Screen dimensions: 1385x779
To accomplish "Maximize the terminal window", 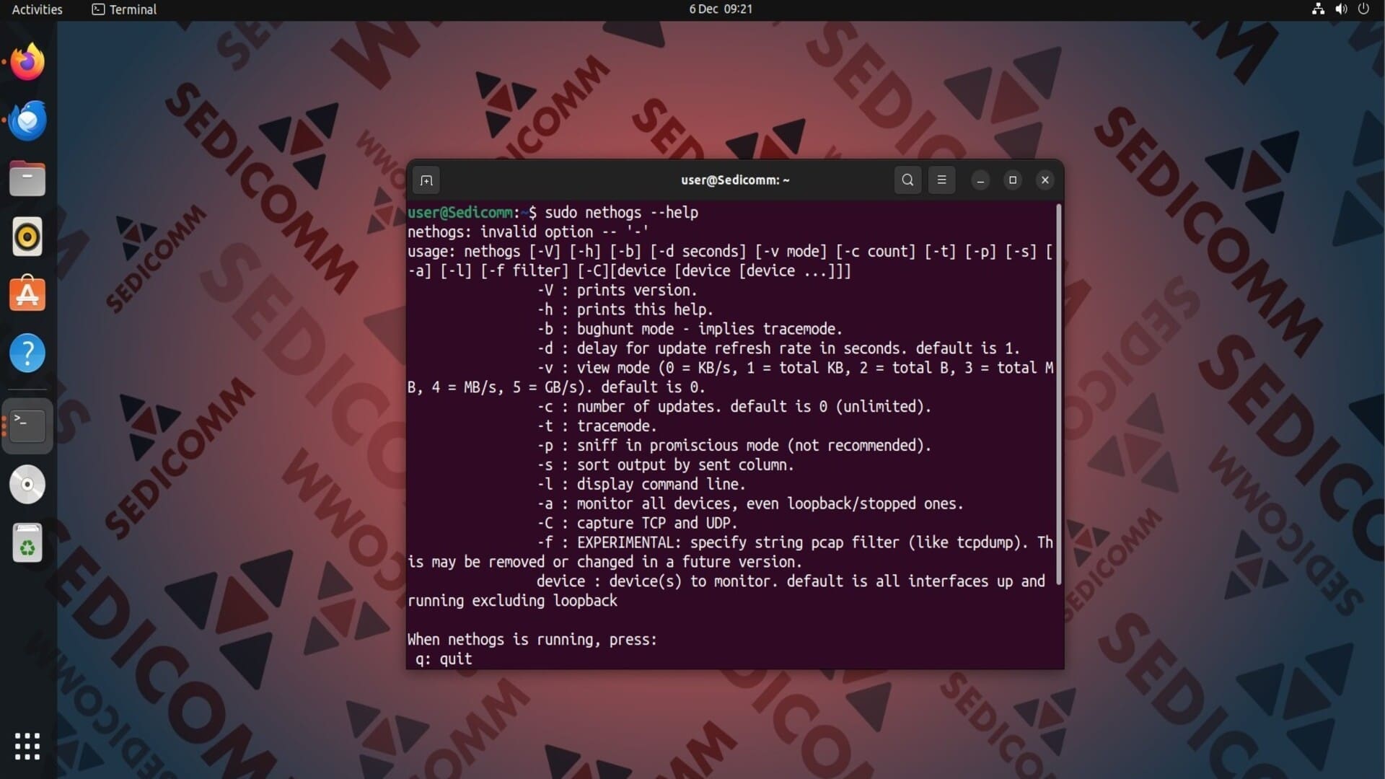I will [x=1013, y=180].
